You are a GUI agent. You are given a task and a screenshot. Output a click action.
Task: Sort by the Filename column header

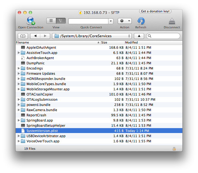click(x=58, y=42)
